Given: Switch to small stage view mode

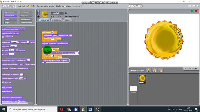Looking at the screenshot, I should [190, 6].
